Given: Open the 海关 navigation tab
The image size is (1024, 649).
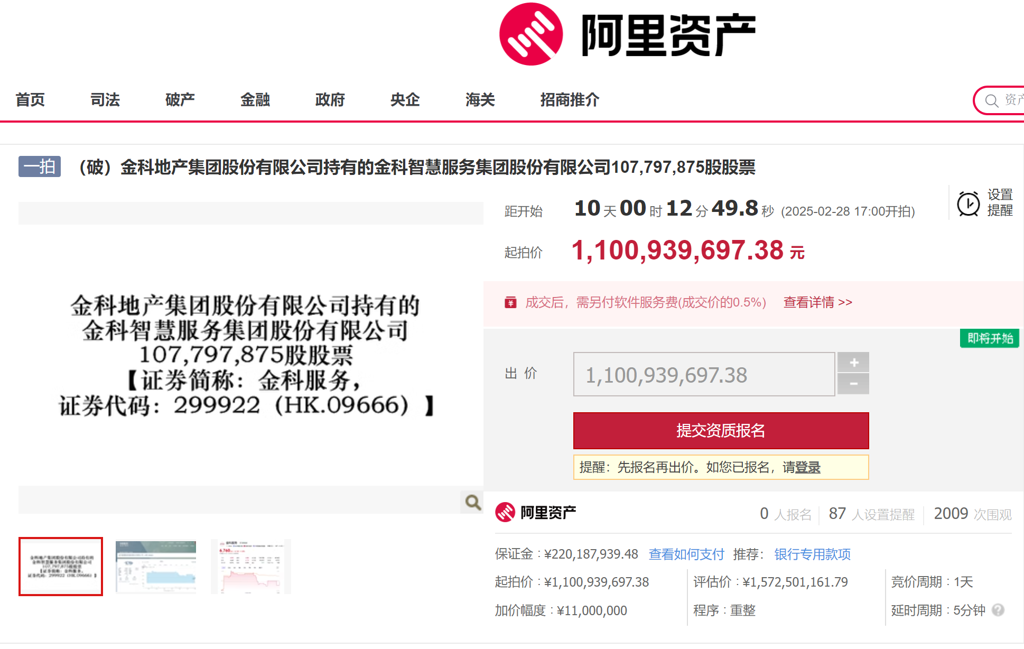Looking at the screenshot, I should 480,99.
